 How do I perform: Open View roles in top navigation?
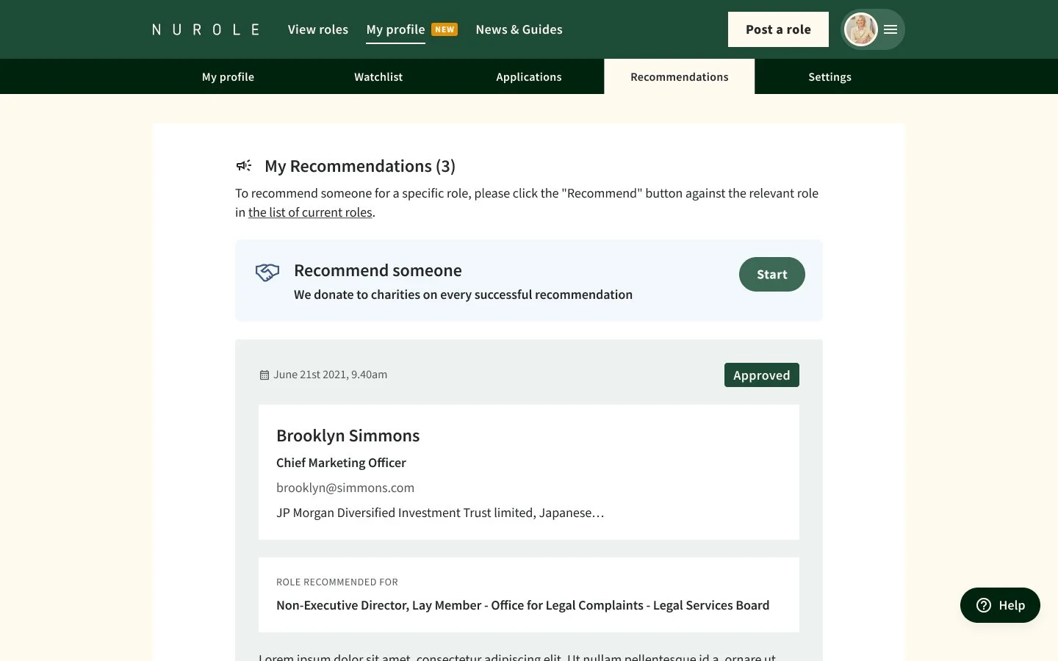pos(318,29)
